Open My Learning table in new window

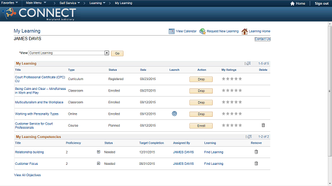click(x=248, y=63)
